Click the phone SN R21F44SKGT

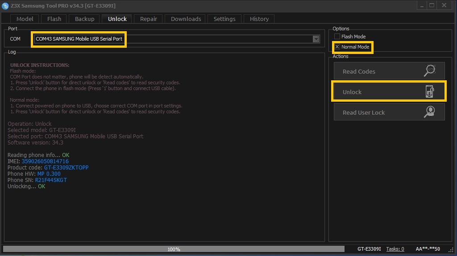click(51, 180)
